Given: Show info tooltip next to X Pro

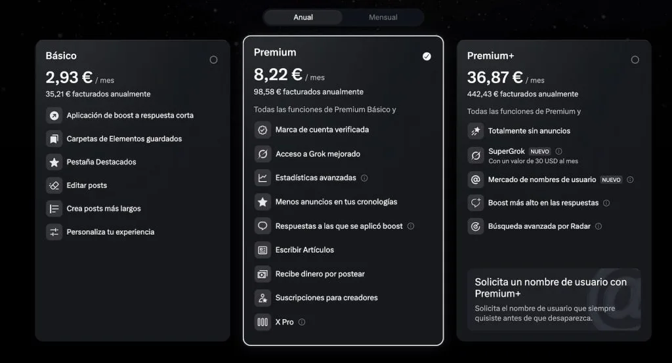Looking at the screenshot, I should point(302,322).
